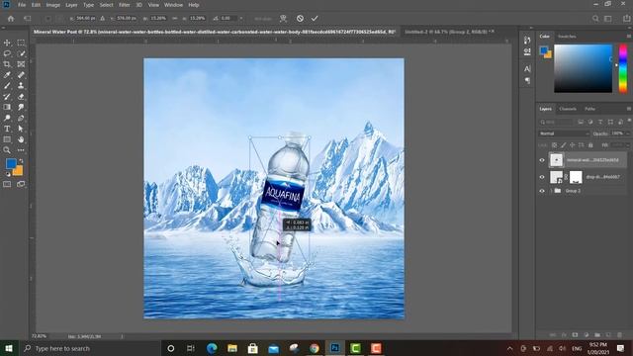Cancel the transform in options bar
The height and width of the screenshot is (356, 633).
coord(300,18)
